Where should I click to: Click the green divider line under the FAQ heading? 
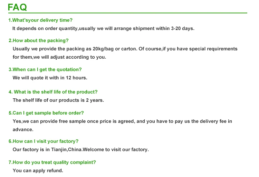point(127,13)
